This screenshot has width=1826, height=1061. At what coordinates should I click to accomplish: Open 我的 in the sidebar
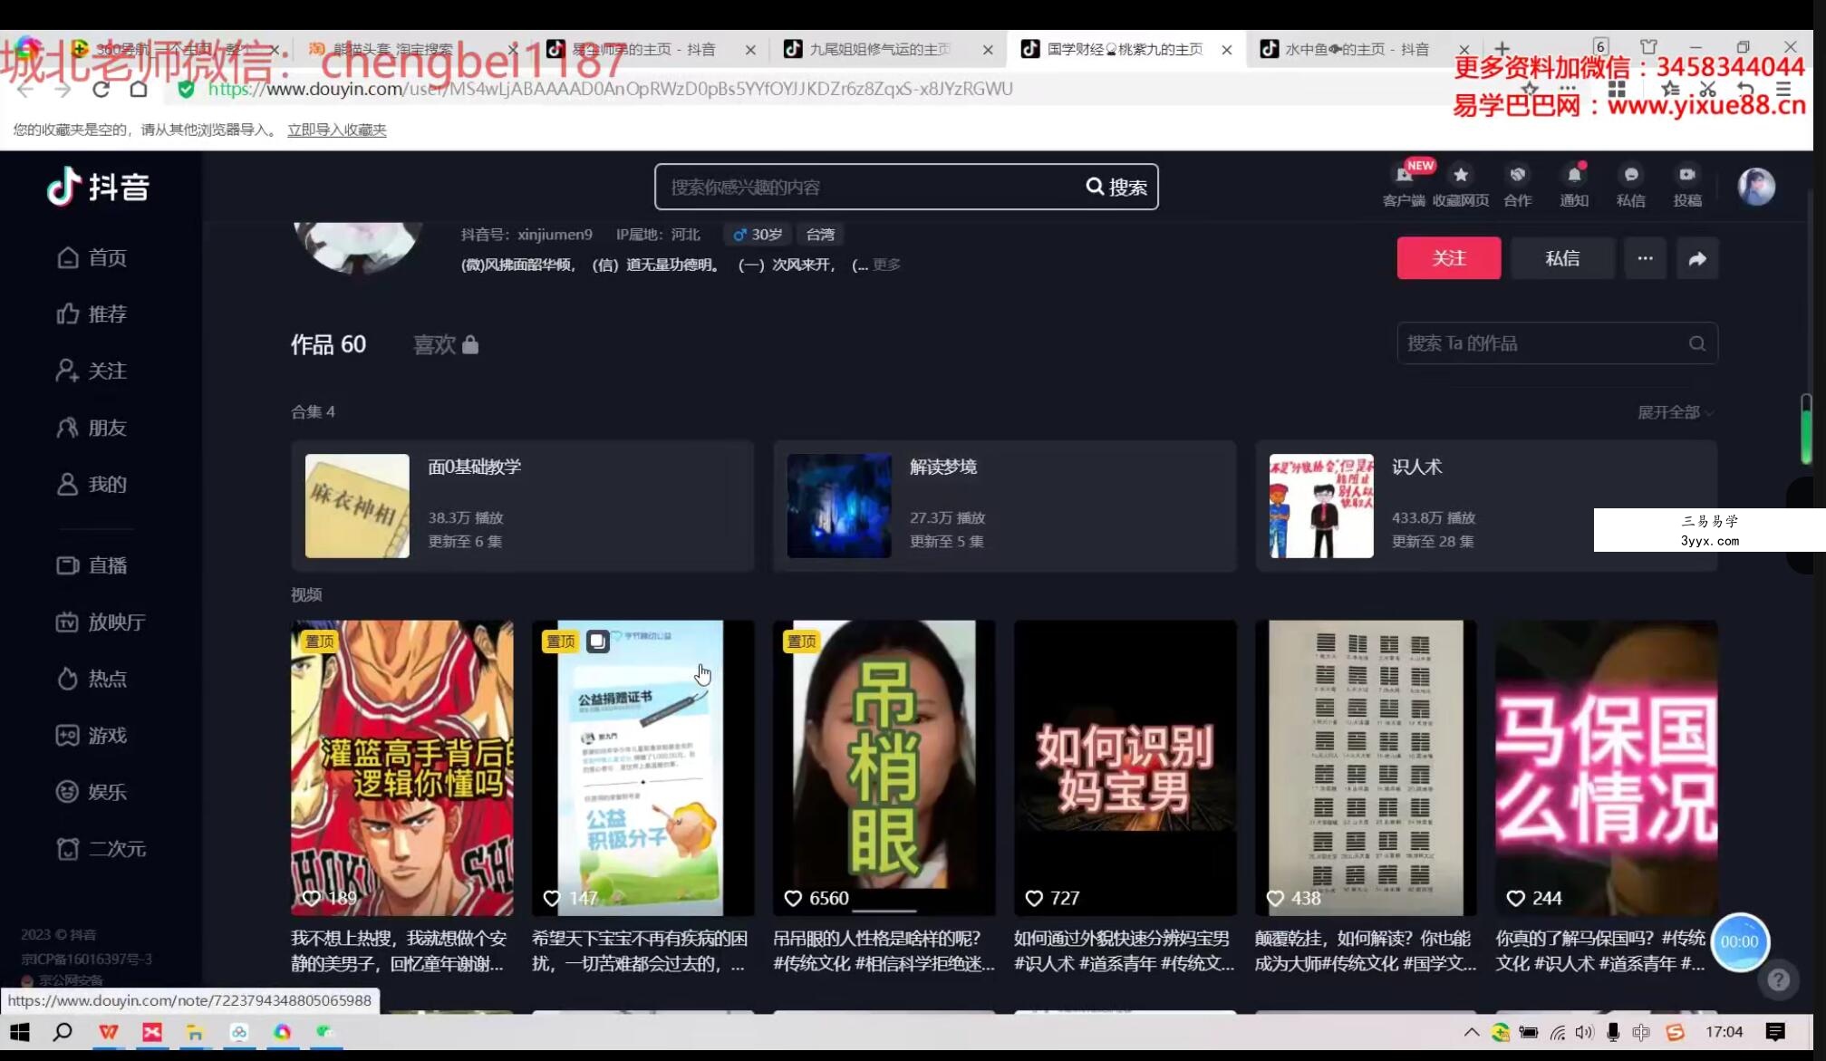(x=92, y=485)
